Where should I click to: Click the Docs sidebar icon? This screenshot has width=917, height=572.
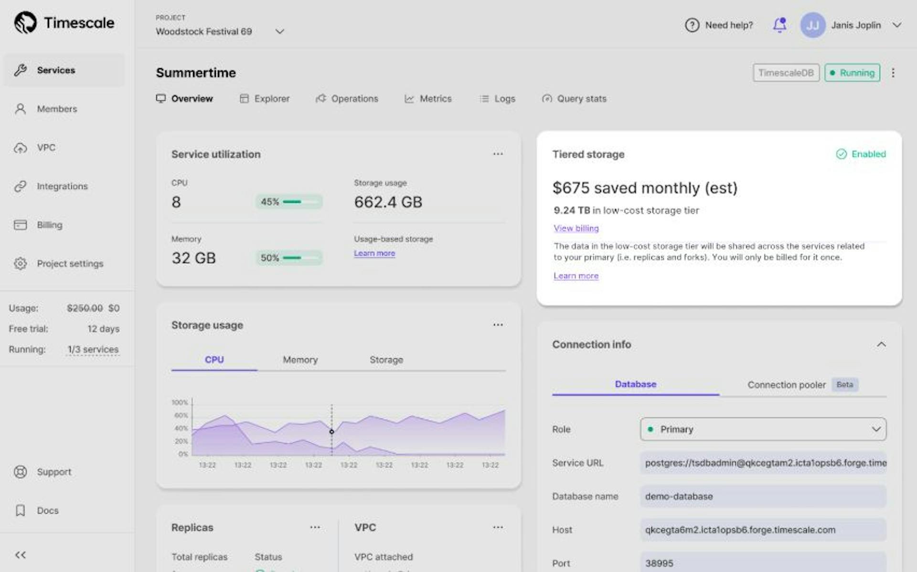[21, 510]
